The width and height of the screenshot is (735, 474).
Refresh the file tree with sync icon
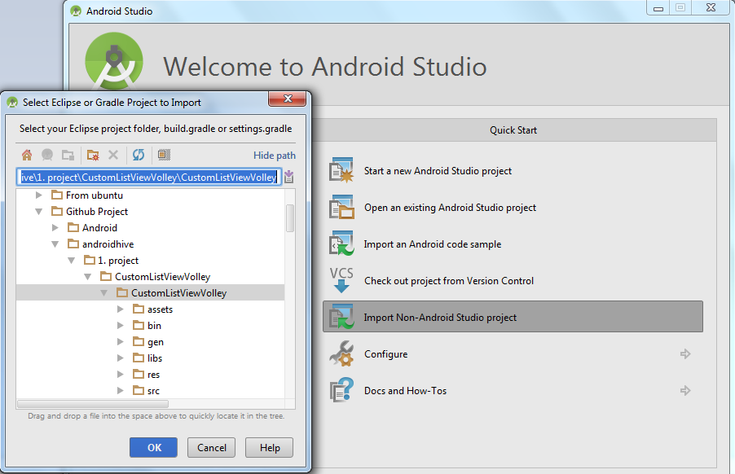(139, 155)
